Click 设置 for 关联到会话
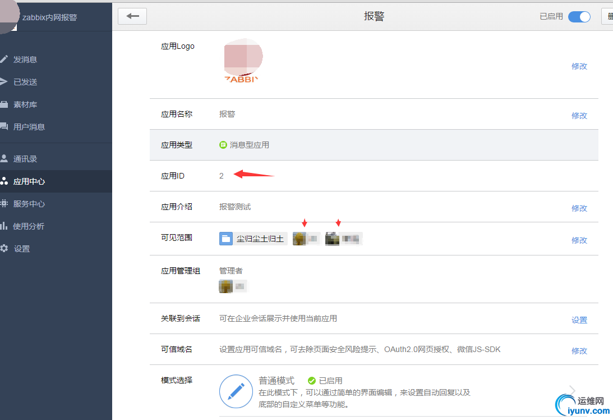The image size is (613, 420). pyautogui.click(x=579, y=320)
